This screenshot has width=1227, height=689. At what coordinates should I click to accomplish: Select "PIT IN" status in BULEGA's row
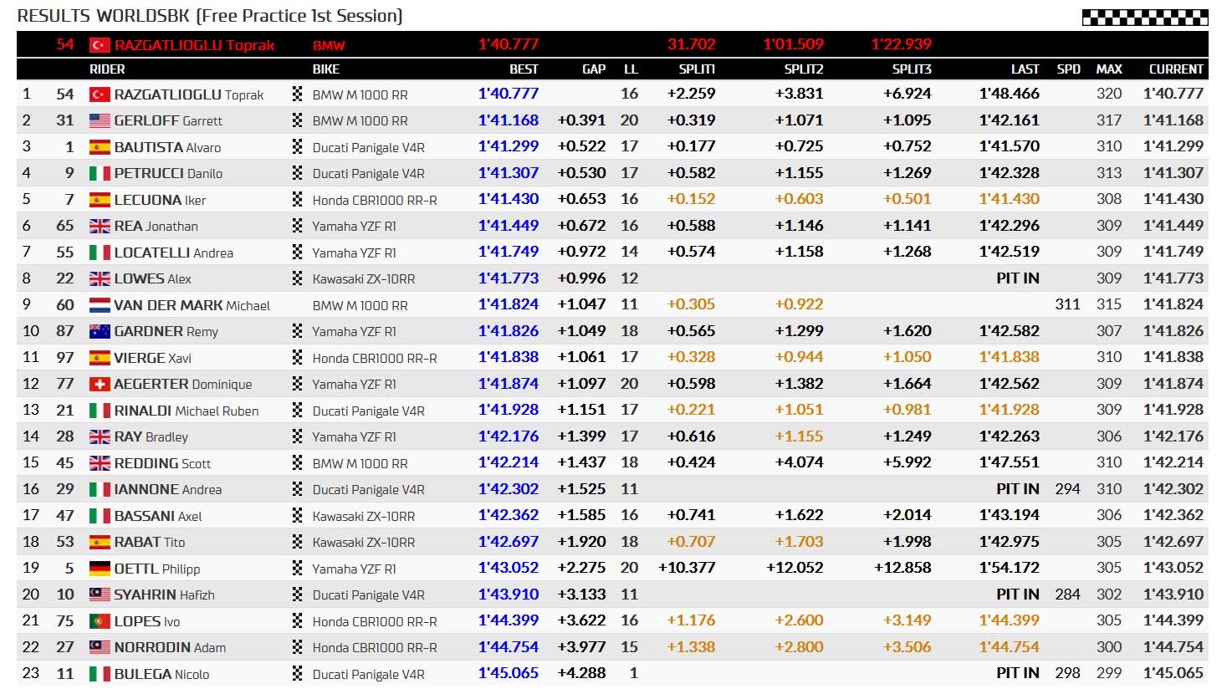(1018, 673)
